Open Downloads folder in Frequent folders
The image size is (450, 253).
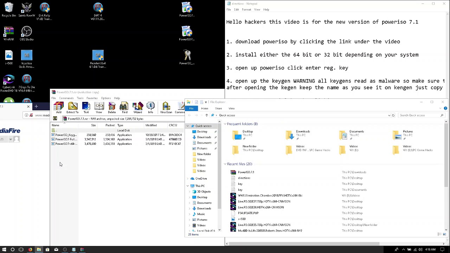(301, 135)
